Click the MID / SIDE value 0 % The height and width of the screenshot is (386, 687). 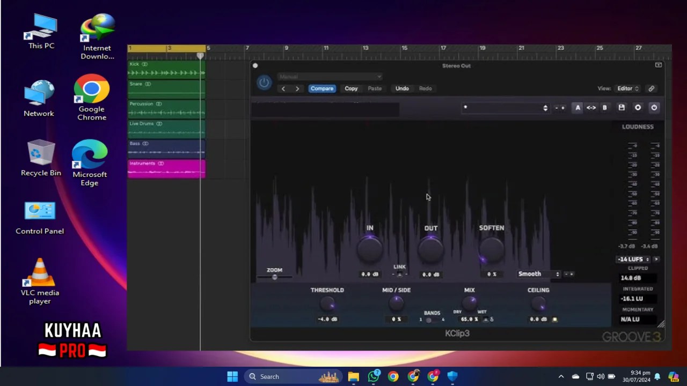(x=396, y=319)
